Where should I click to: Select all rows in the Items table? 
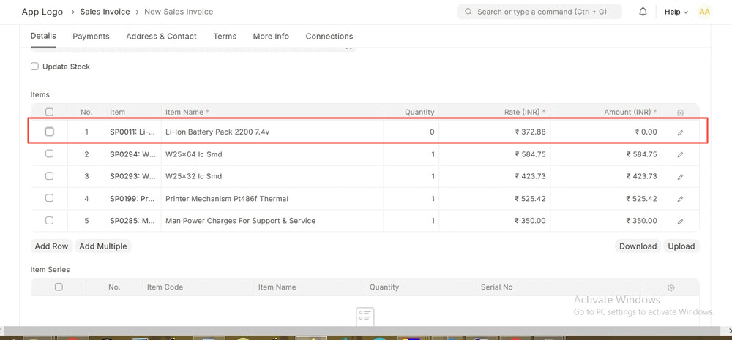50,112
